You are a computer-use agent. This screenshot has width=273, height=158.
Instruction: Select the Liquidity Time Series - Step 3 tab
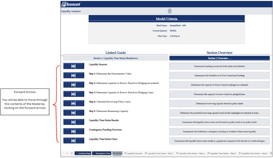pos(222,154)
